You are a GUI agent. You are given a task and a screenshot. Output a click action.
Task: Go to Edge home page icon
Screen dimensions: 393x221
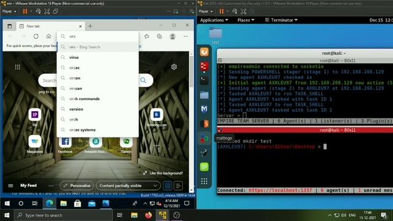49,36
